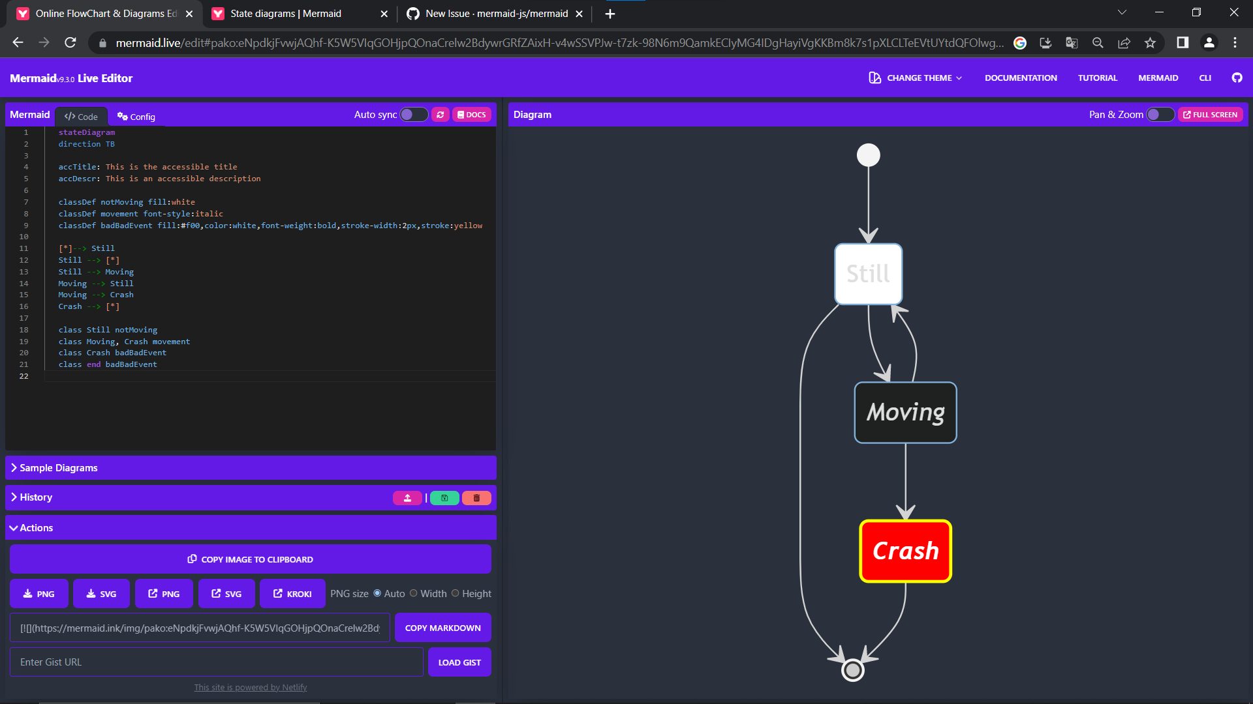Screen dimensions: 1253x704
Task: Enter full screen diagram view
Action: click(1210, 114)
